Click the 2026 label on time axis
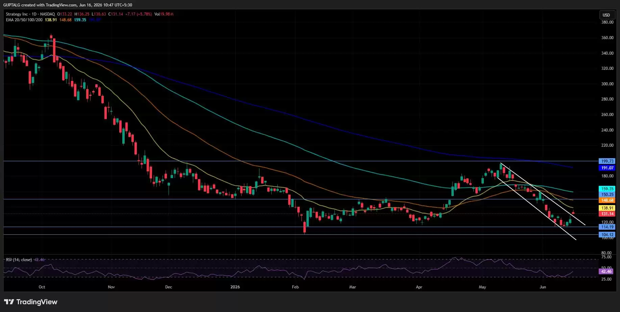The width and height of the screenshot is (620, 312). [235, 287]
